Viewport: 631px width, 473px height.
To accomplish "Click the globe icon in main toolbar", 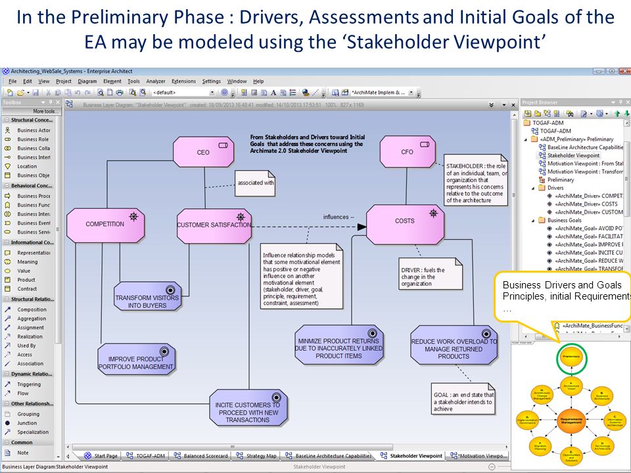I will (306, 93).
